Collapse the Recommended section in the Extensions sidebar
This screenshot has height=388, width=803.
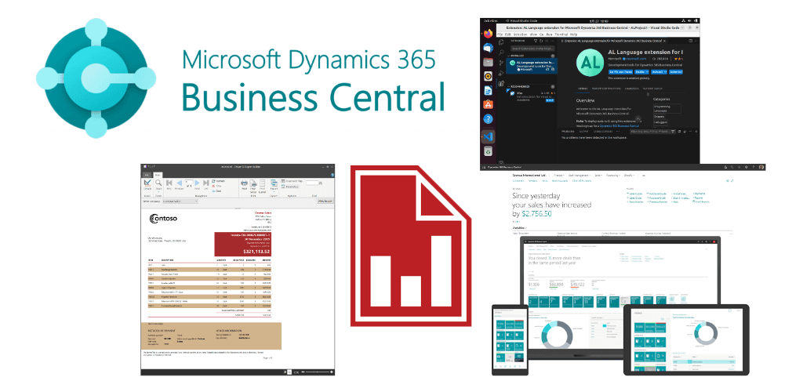[x=520, y=86]
